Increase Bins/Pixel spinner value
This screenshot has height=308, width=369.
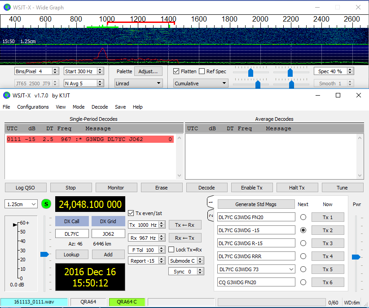(x=55, y=70)
